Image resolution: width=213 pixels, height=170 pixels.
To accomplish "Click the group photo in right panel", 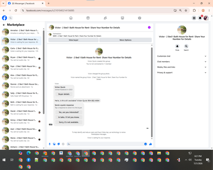I will (x=182, y=30).
